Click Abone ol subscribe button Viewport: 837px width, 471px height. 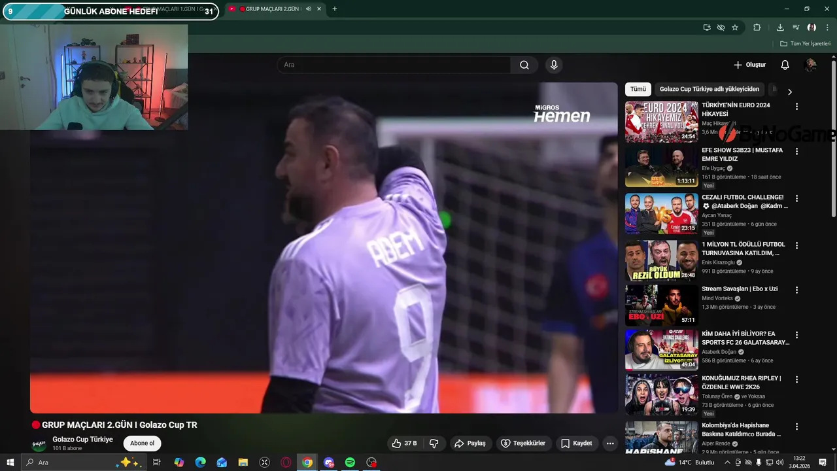pos(142,443)
